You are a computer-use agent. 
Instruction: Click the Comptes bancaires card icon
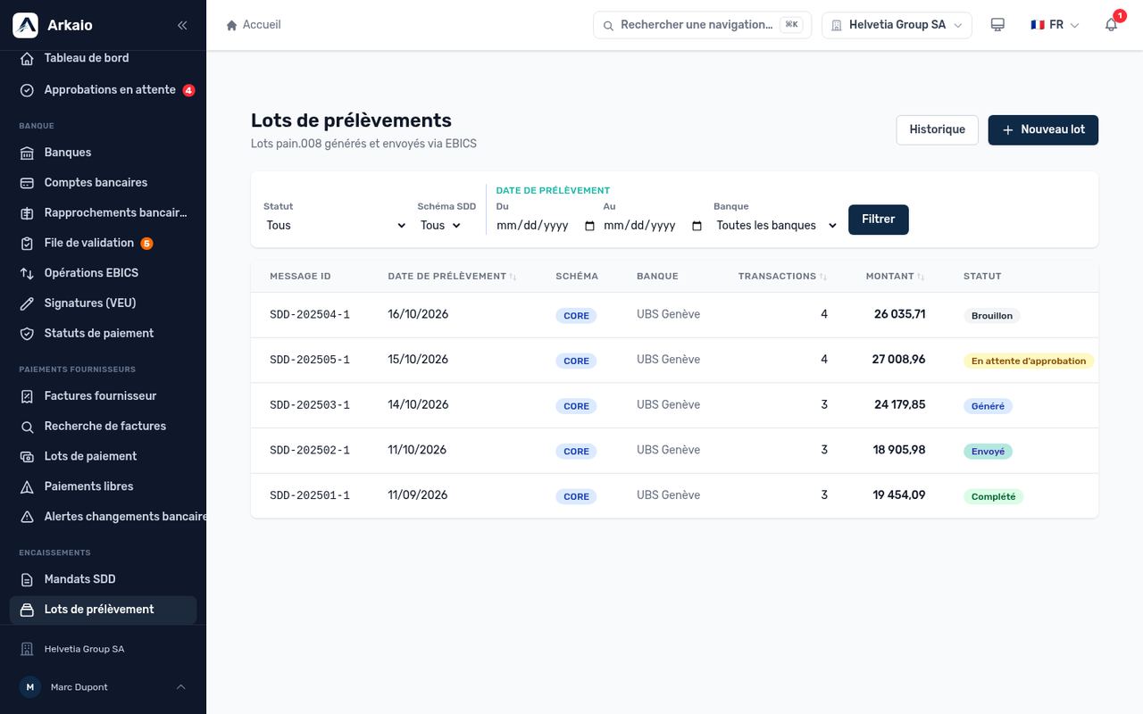click(x=27, y=183)
